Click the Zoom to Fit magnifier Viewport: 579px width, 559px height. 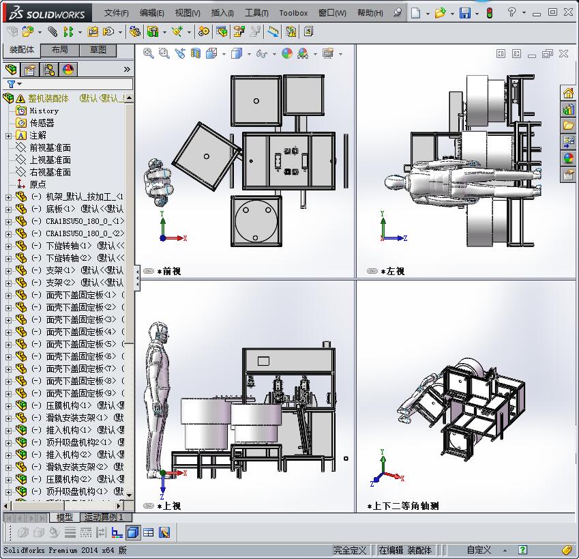[149, 53]
